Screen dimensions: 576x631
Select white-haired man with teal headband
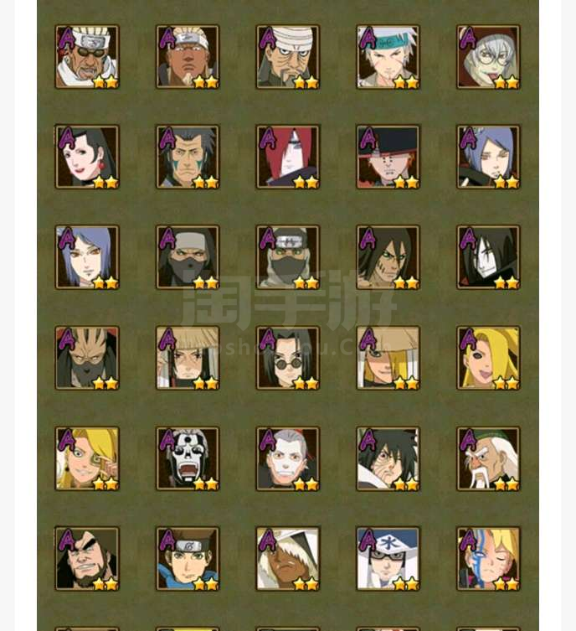388,57
